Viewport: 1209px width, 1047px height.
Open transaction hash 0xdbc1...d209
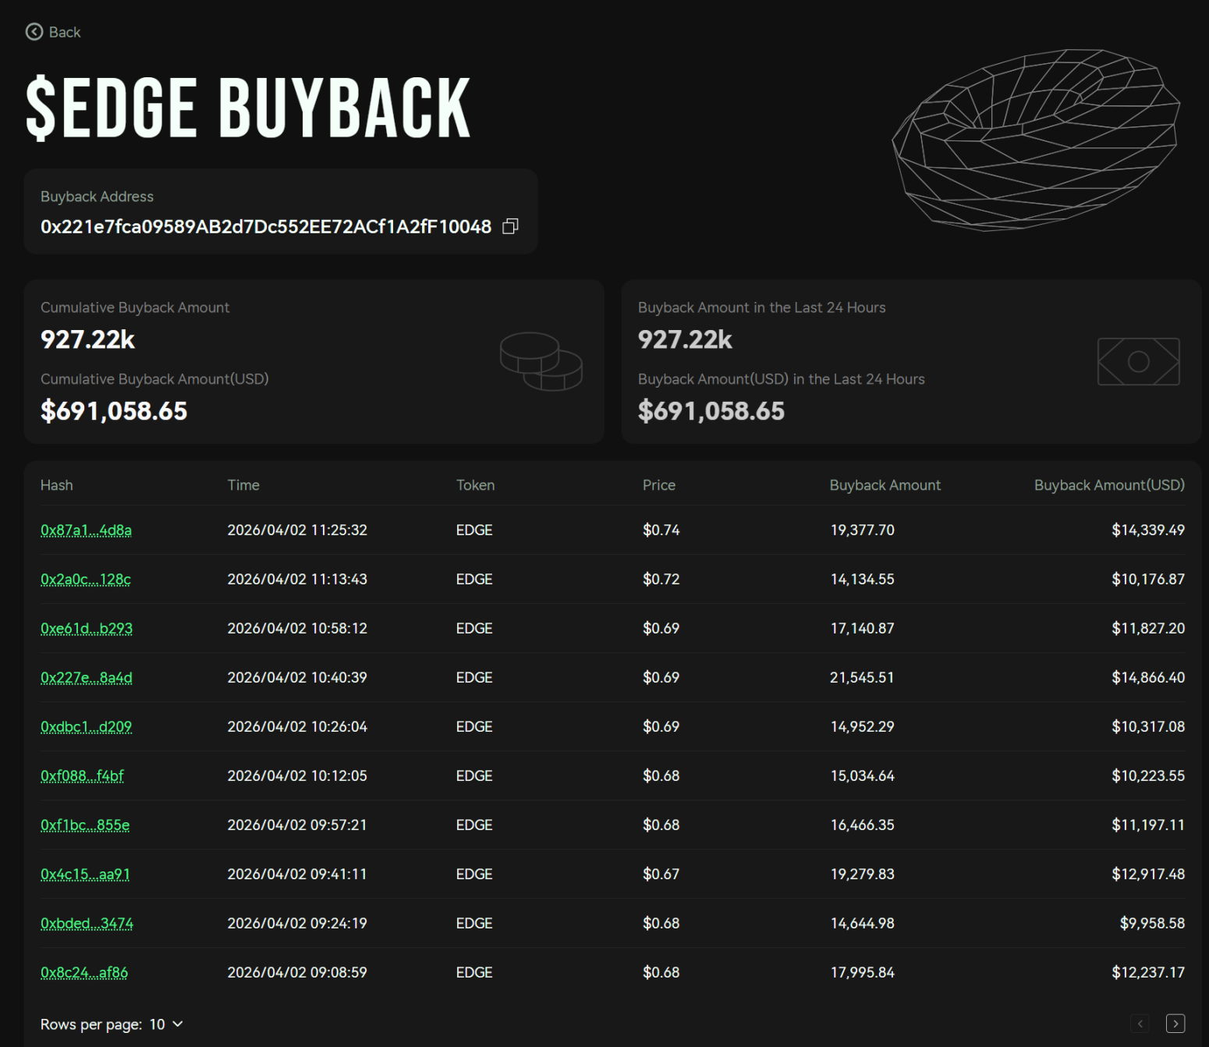coord(86,727)
